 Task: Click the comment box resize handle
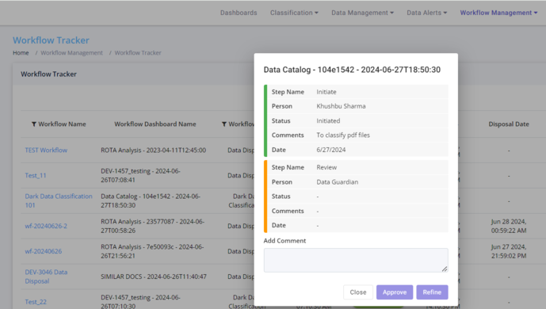tap(445, 269)
